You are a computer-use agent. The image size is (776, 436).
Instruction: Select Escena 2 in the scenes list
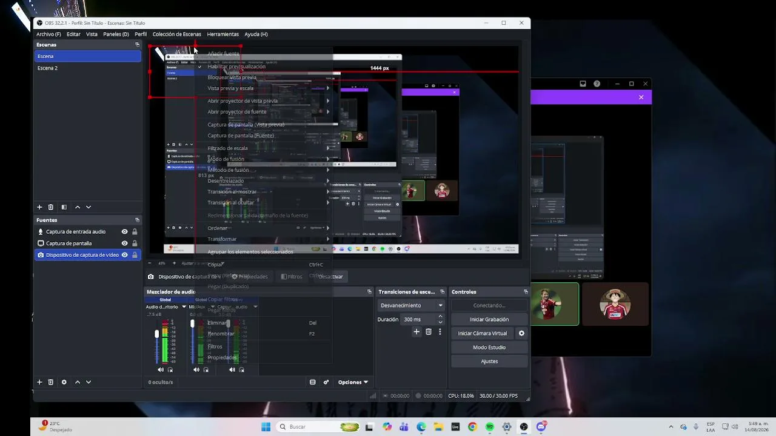(88, 68)
